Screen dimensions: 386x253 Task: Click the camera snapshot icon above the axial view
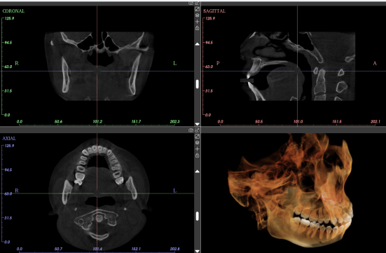click(x=191, y=130)
